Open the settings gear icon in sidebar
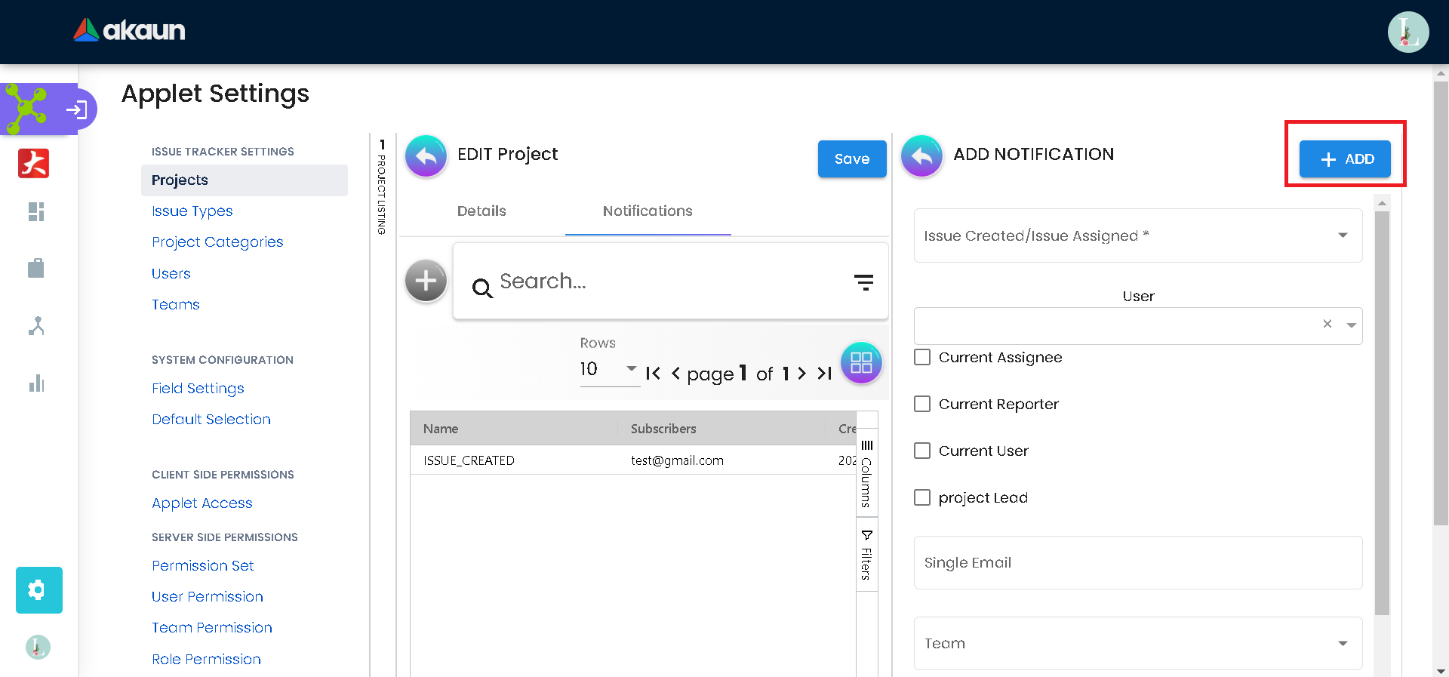 pyautogui.click(x=39, y=590)
